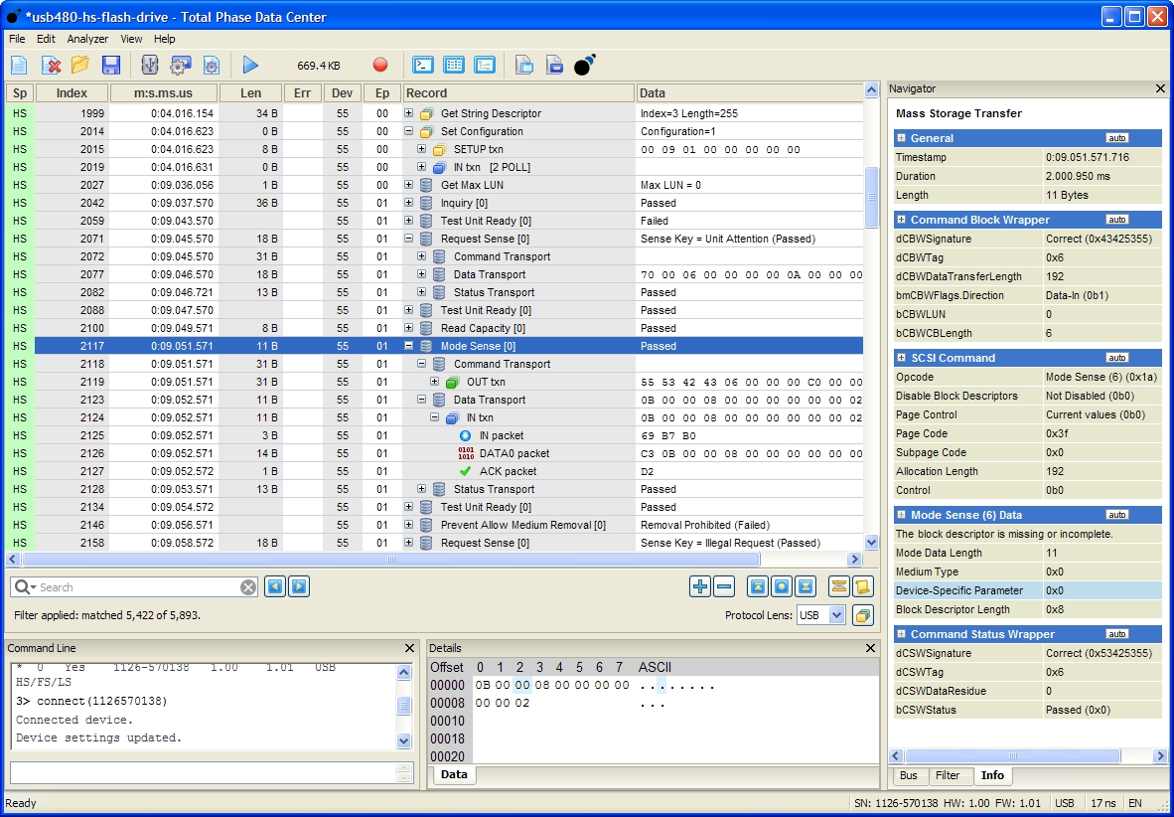
Task: Click the Connect to Device USB icon
Action: [150, 66]
